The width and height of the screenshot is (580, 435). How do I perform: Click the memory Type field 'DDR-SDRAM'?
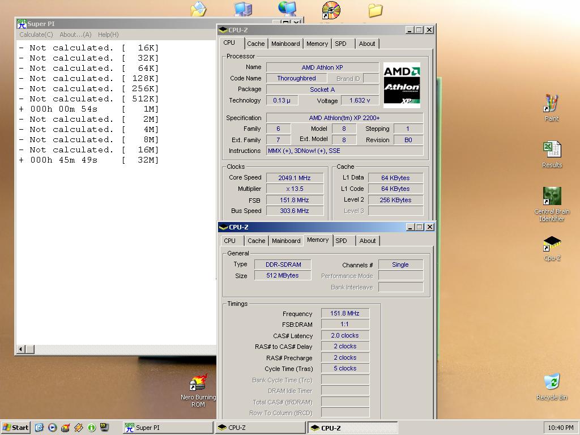[x=283, y=265]
